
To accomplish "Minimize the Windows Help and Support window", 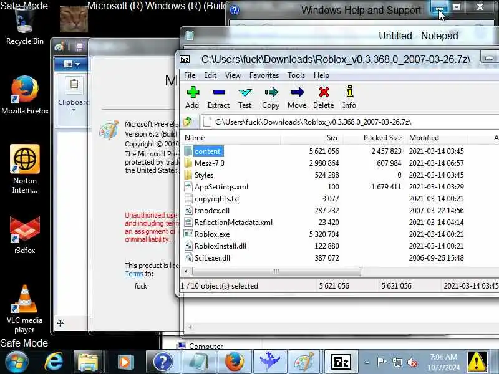I will [439, 7].
